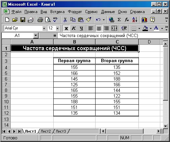Apply borders with the Borders icon
Image resolution: width=170 pixels, height=142 pixels.
(134, 28)
